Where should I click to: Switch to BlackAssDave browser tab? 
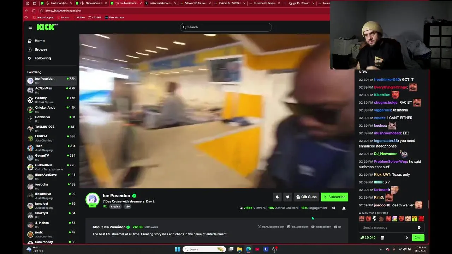click(92, 3)
